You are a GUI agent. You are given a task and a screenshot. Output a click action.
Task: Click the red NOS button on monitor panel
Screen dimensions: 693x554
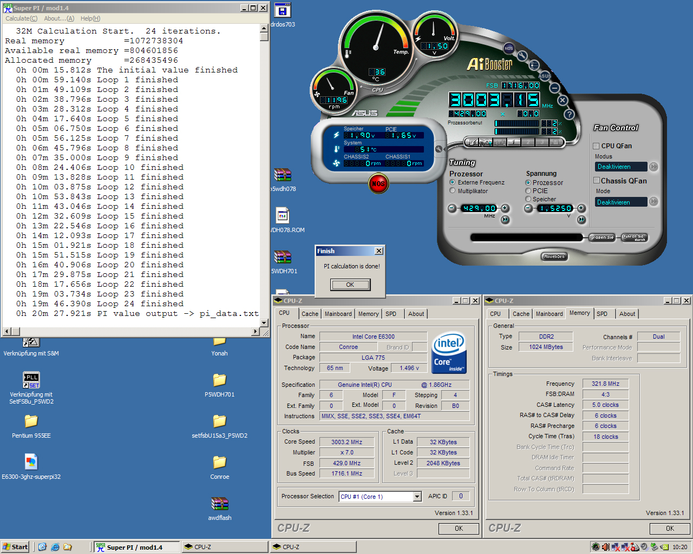pos(378,184)
